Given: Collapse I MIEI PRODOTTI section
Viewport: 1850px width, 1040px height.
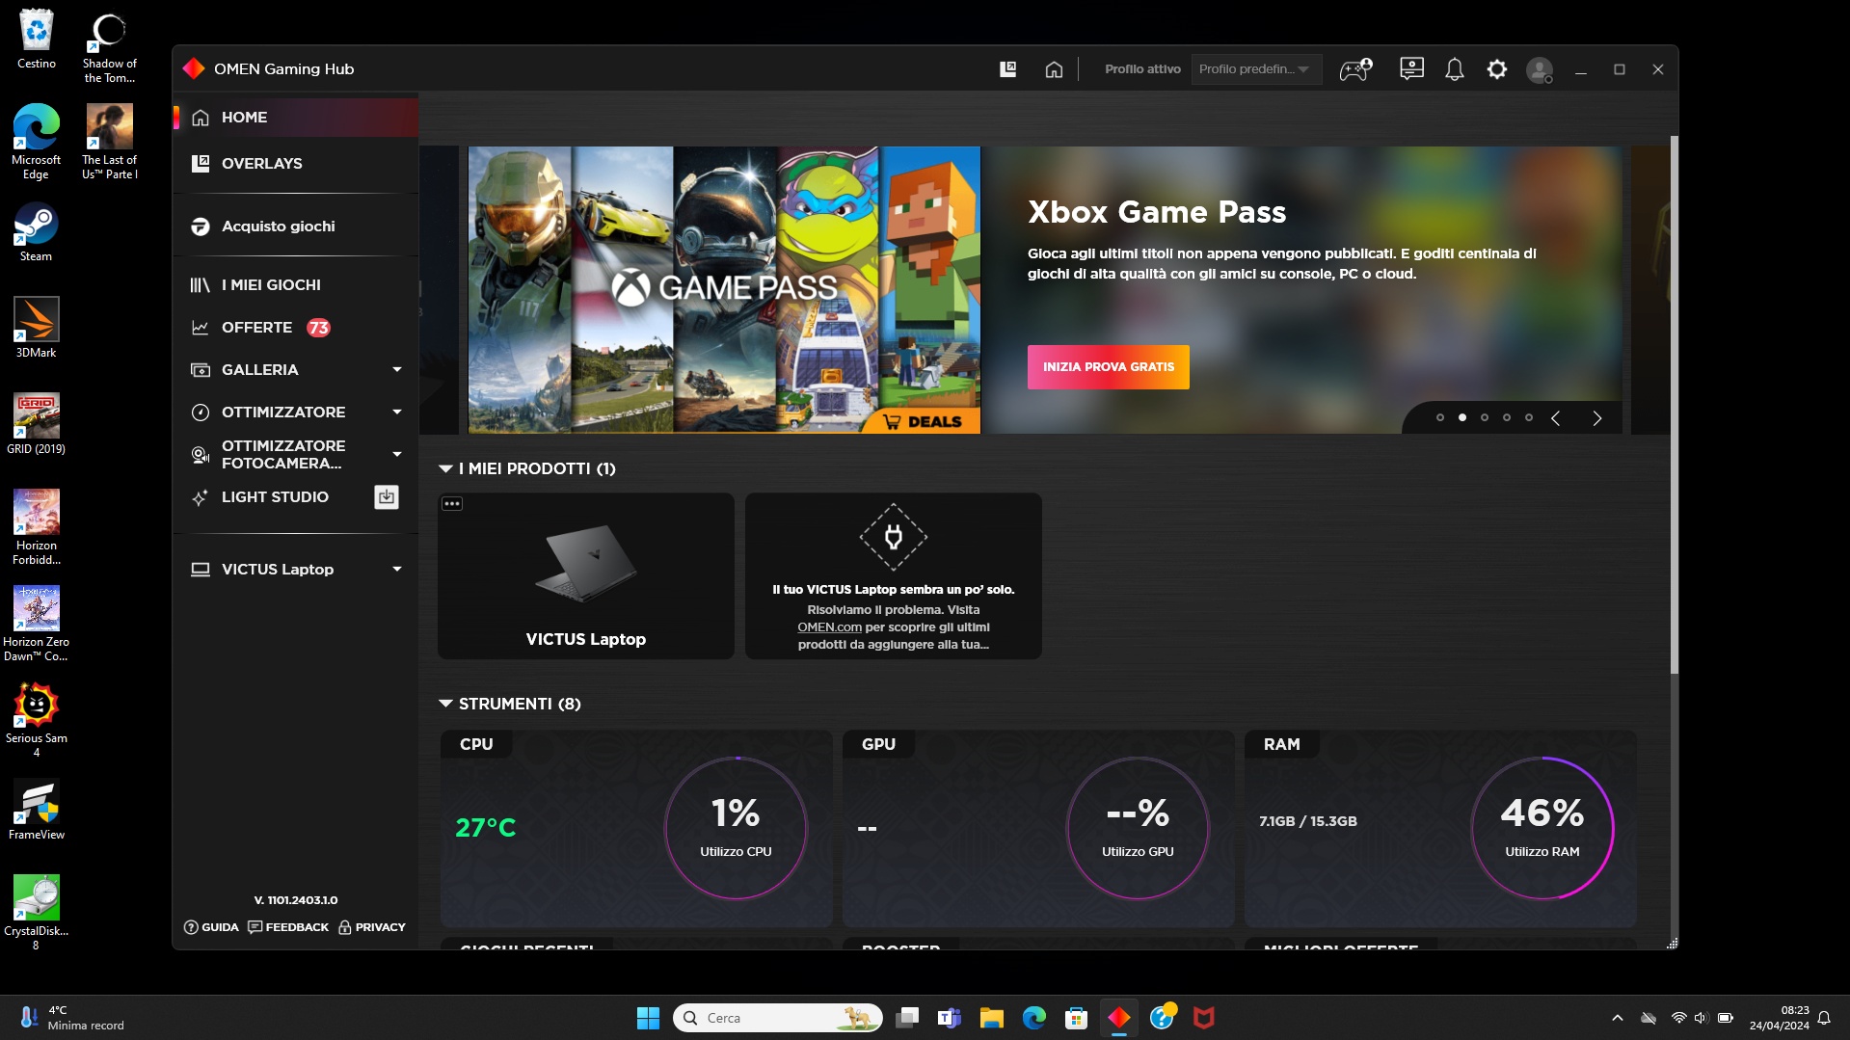Looking at the screenshot, I should (445, 469).
